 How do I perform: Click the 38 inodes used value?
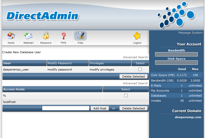[182, 101]
